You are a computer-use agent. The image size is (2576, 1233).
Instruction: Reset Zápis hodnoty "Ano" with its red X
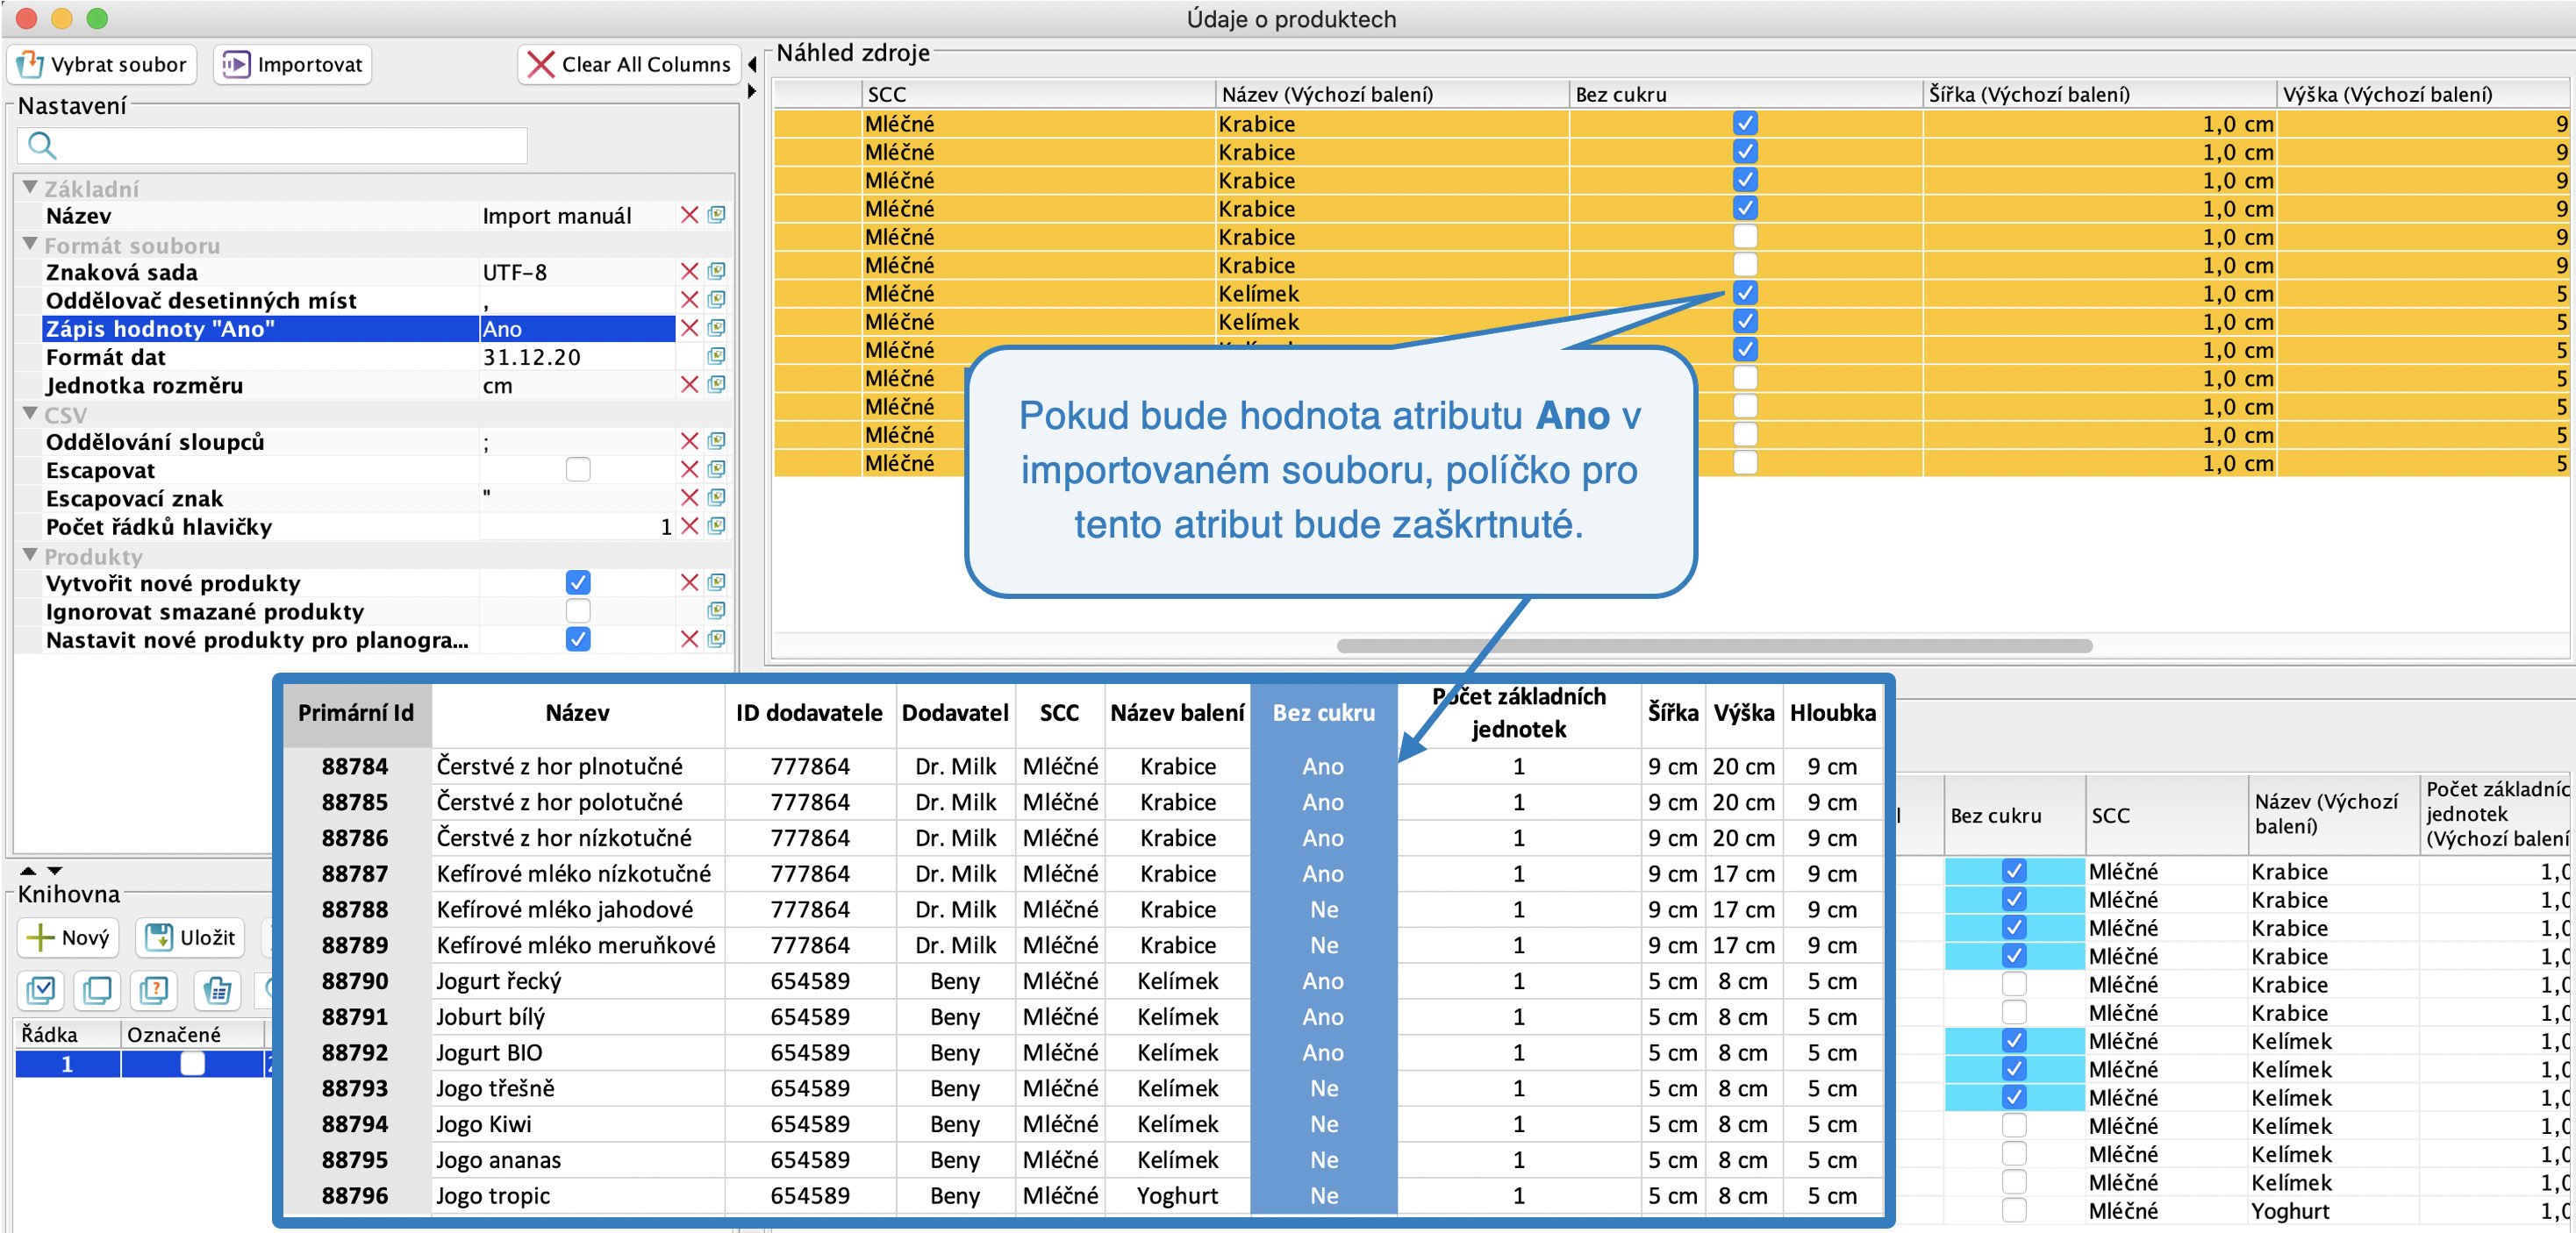(x=689, y=328)
